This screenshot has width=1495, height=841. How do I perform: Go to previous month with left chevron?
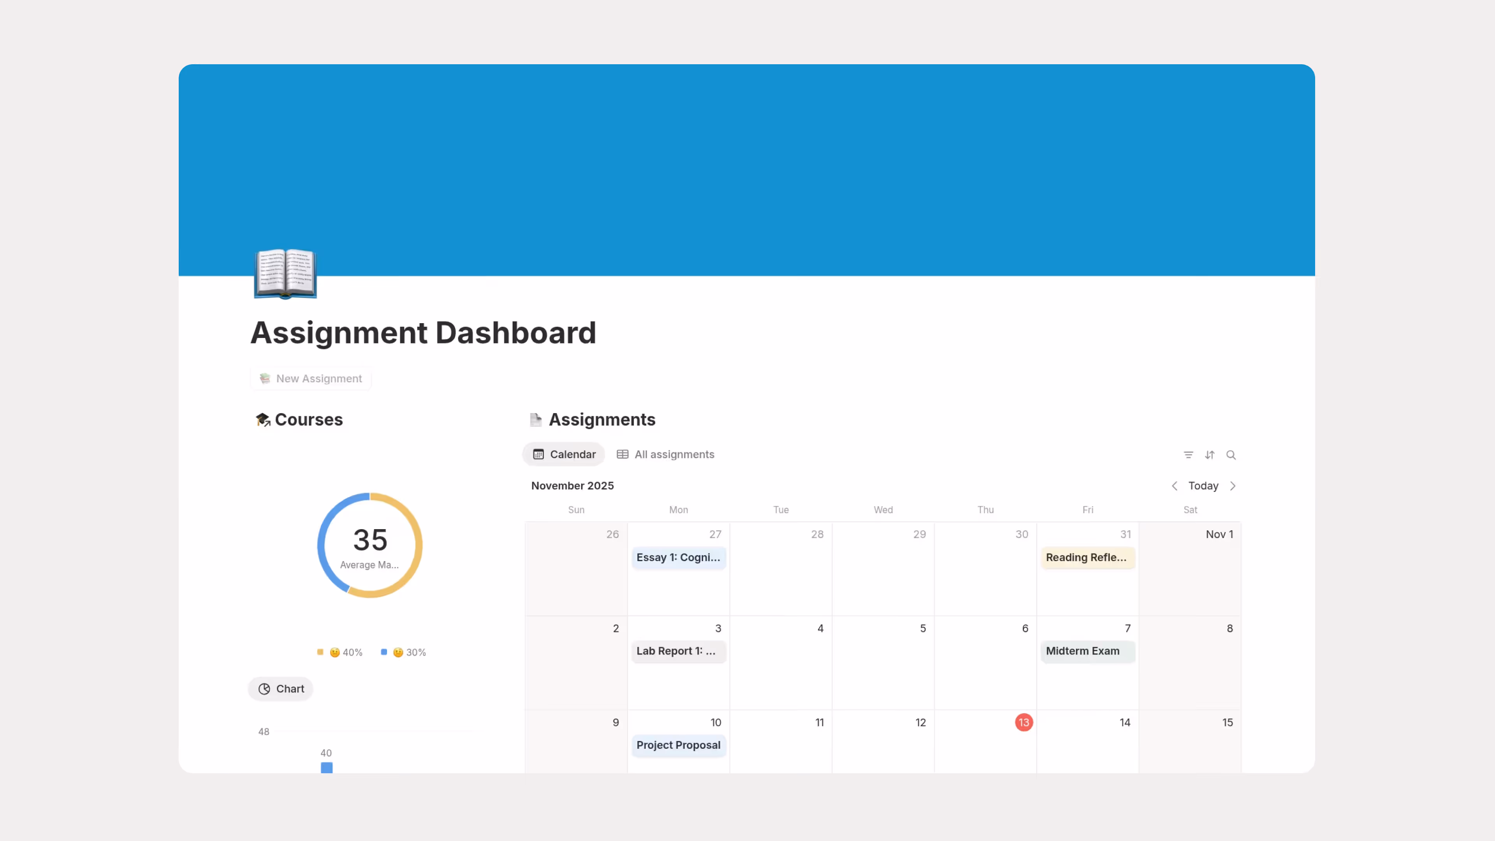pyautogui.click(x=1174, y=486)
